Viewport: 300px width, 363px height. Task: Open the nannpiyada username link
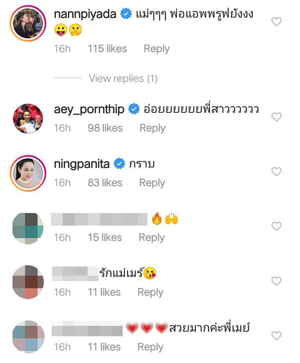coord(86,14)
